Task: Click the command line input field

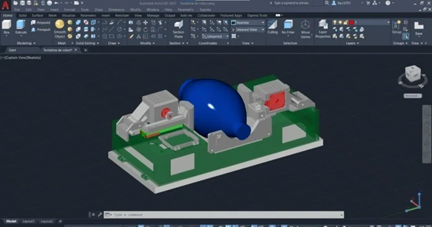Action: [x=223, y=215]
